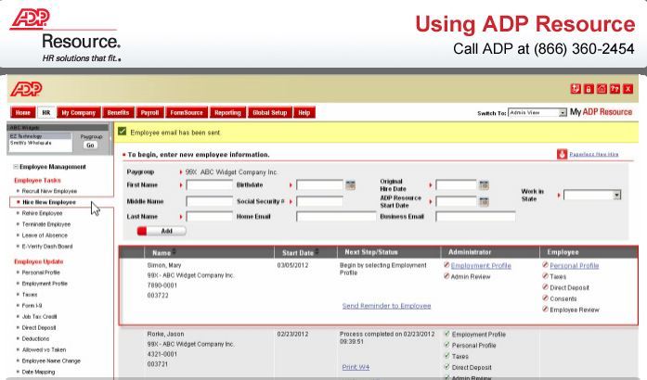
Task: Click Simon Mary's Employment Profile status icon
Action: click(446, 265)
